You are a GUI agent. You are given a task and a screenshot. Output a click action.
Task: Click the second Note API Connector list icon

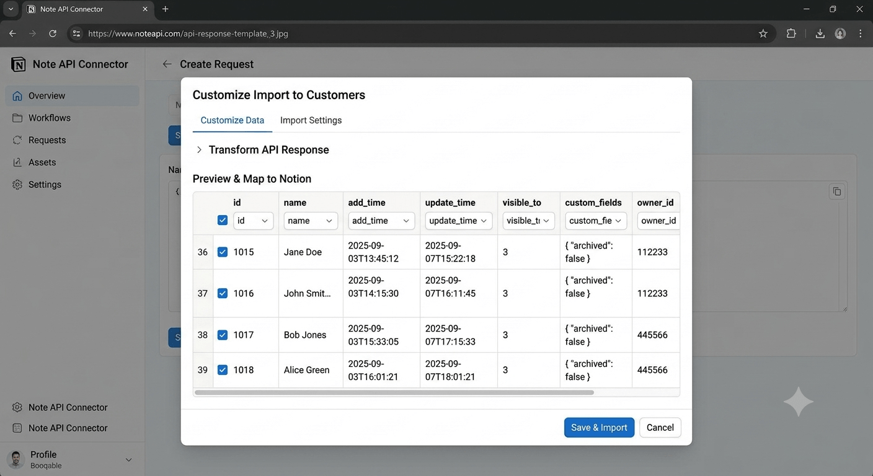point(17,428)
